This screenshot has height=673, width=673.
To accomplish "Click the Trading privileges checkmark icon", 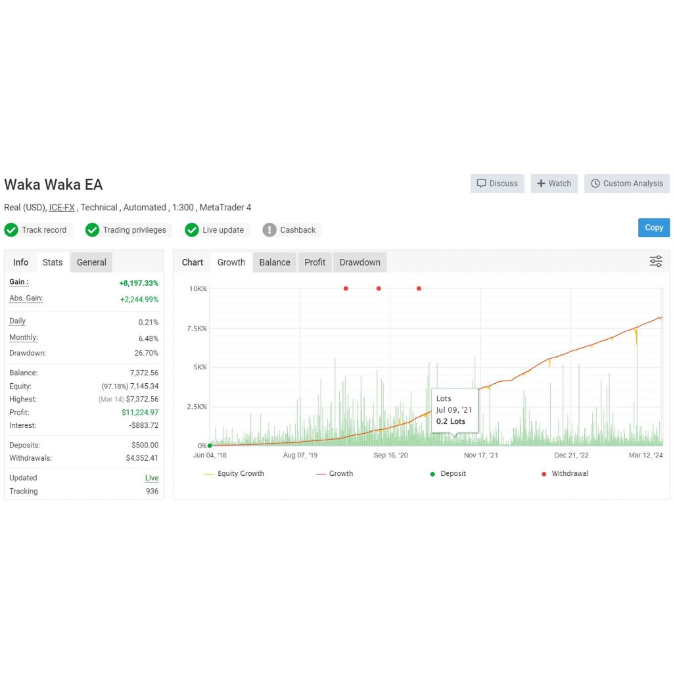I will [93, 230].
